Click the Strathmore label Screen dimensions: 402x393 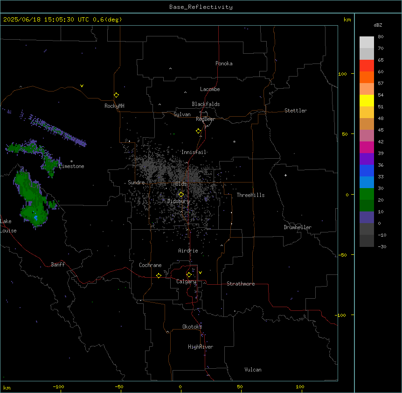coord(241,284)
